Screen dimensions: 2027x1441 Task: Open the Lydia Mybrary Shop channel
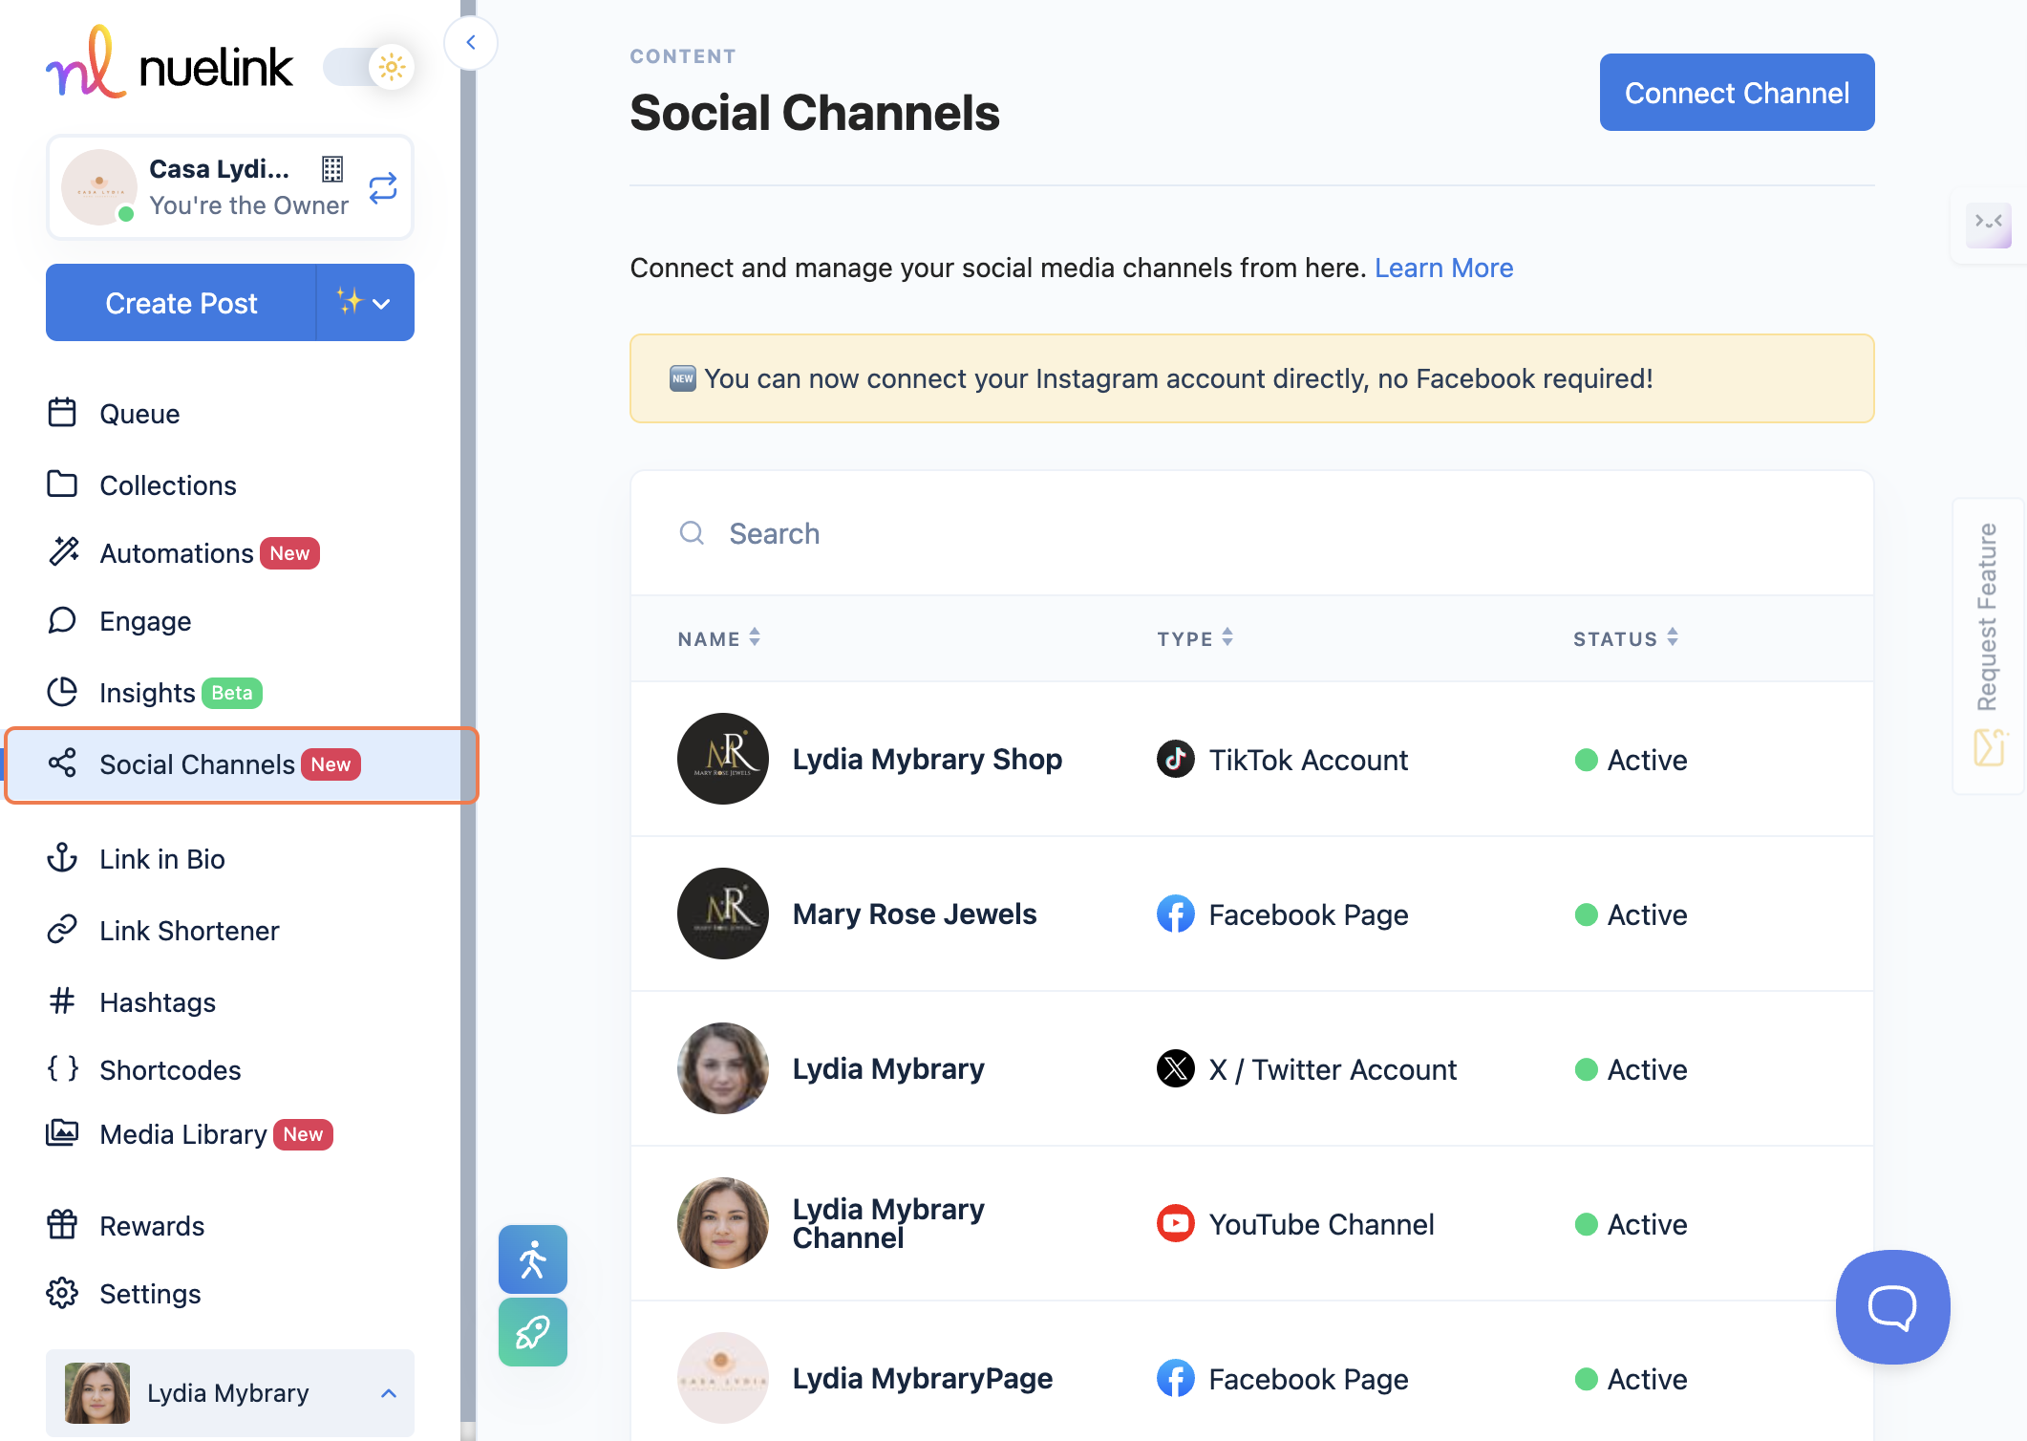(x=927, y=760)
